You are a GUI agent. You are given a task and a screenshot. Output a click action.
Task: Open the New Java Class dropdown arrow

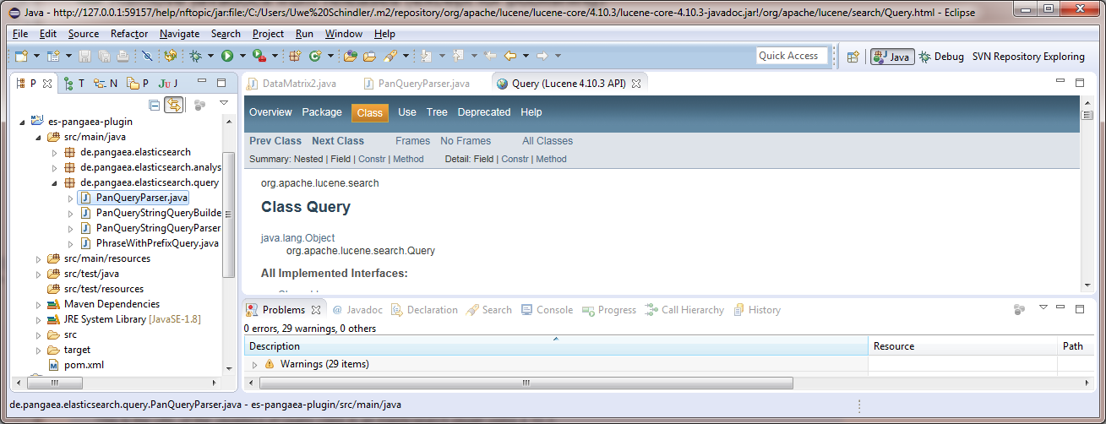(x=330, y=56)
